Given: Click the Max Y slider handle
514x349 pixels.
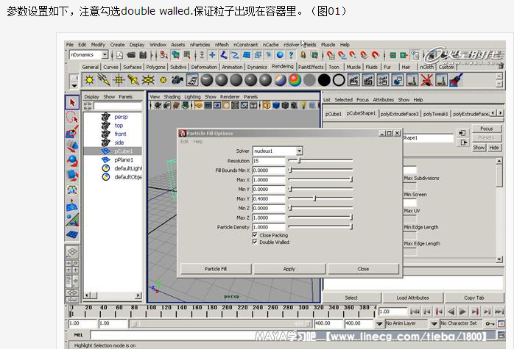Looking at the screenshot, I should pos(314,198).
